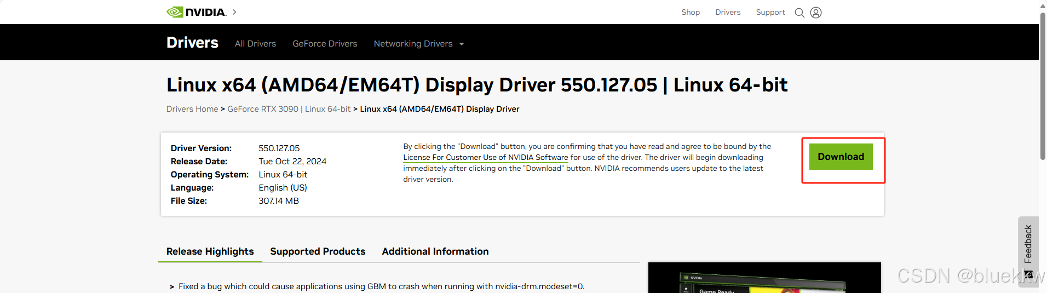Open the search magnifier icon
The width and height of the screenshot is (1047, 293).
click(799, 13)
